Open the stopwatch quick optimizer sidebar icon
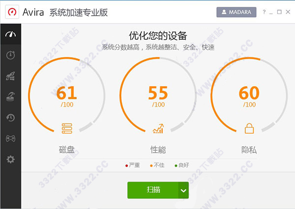Image resolution: width=295 pixels, height=209 pixels. click(10, 55)
